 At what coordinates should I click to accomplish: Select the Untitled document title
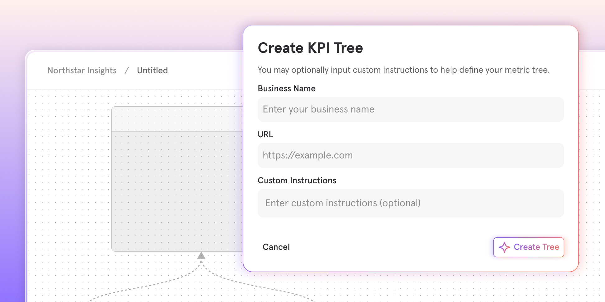pos(152,71)
